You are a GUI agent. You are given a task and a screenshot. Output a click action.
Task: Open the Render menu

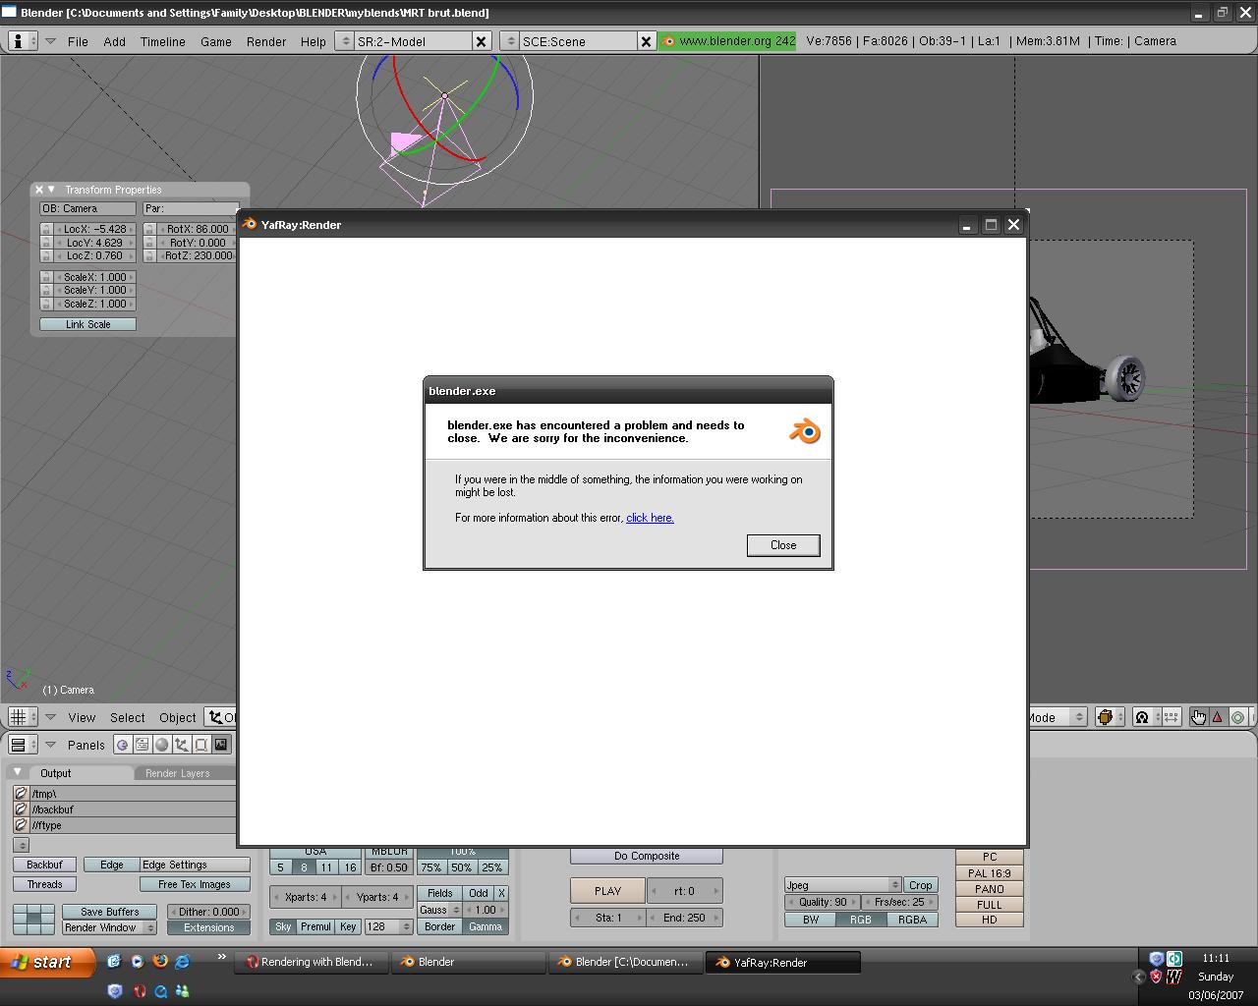click(x=266, y=41)
